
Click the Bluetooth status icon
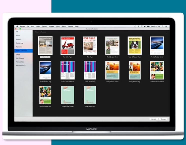tap(138, 26)
